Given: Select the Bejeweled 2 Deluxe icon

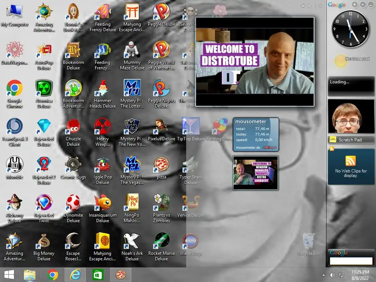Looking at the screenshot, I should [44, 164].
